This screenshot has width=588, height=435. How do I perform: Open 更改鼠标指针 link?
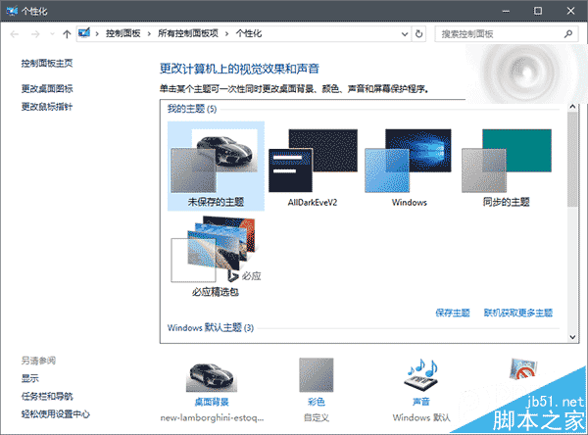[x=47, y=107]
